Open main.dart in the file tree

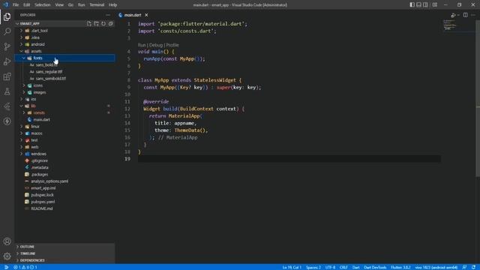coord(65,120)
